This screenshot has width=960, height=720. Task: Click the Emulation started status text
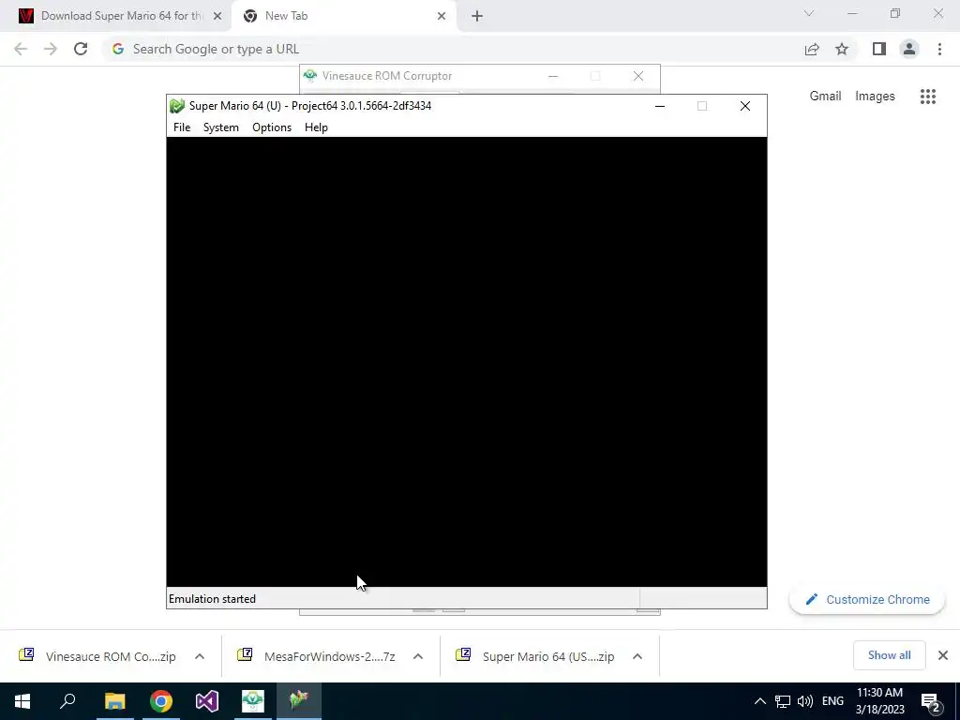tap(213, 599)
